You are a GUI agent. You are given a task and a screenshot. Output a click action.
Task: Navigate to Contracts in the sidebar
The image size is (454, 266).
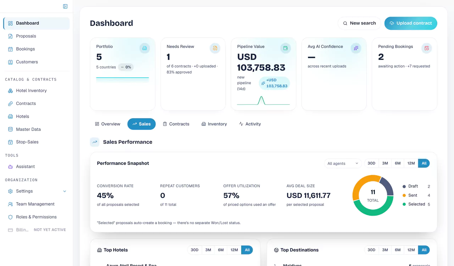(x=37, y=104)
